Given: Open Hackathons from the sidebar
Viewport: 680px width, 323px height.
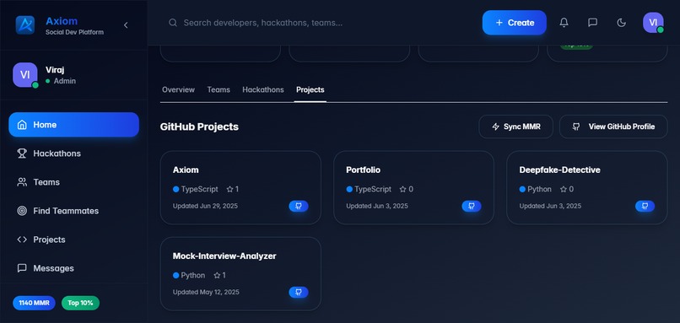Looking at the screenshot, I should point(73,153).
